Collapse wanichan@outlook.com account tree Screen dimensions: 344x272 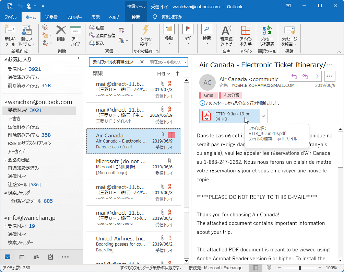(5, 102)
